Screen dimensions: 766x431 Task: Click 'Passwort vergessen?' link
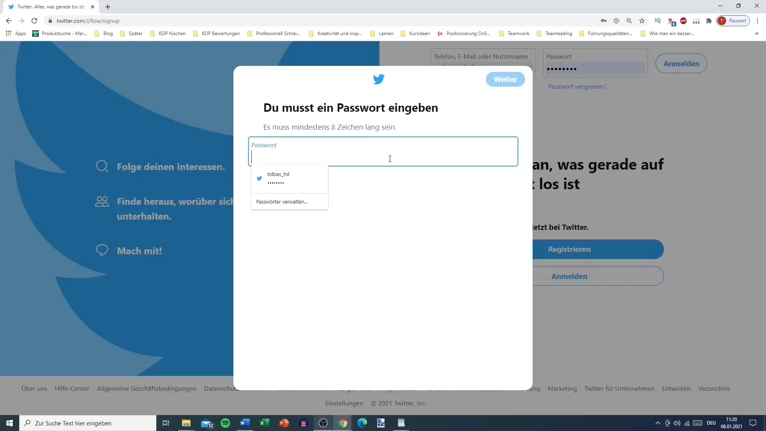tap(577, 86)
